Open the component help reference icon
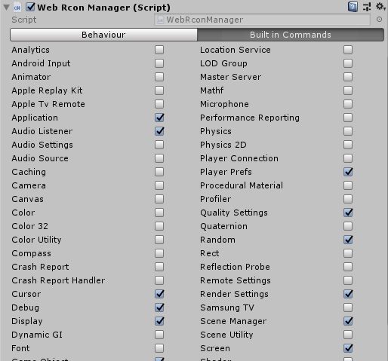Screen dimensions: 388x361 pos(353,7)
